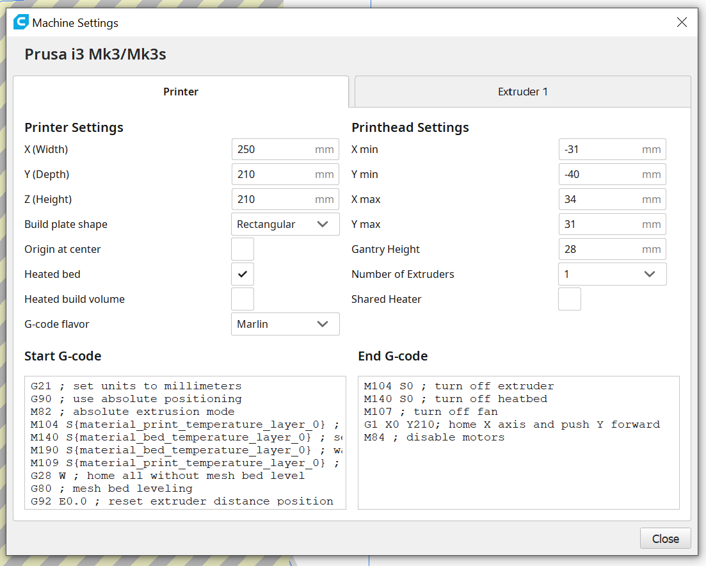Click the 'G80 ; mesh bed leveling' line
The width and height of the screenshot is (706, 566).
(111, 488)
